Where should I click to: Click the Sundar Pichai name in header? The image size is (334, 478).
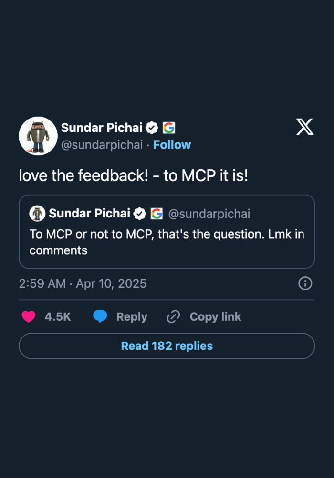tap(102, 128)
